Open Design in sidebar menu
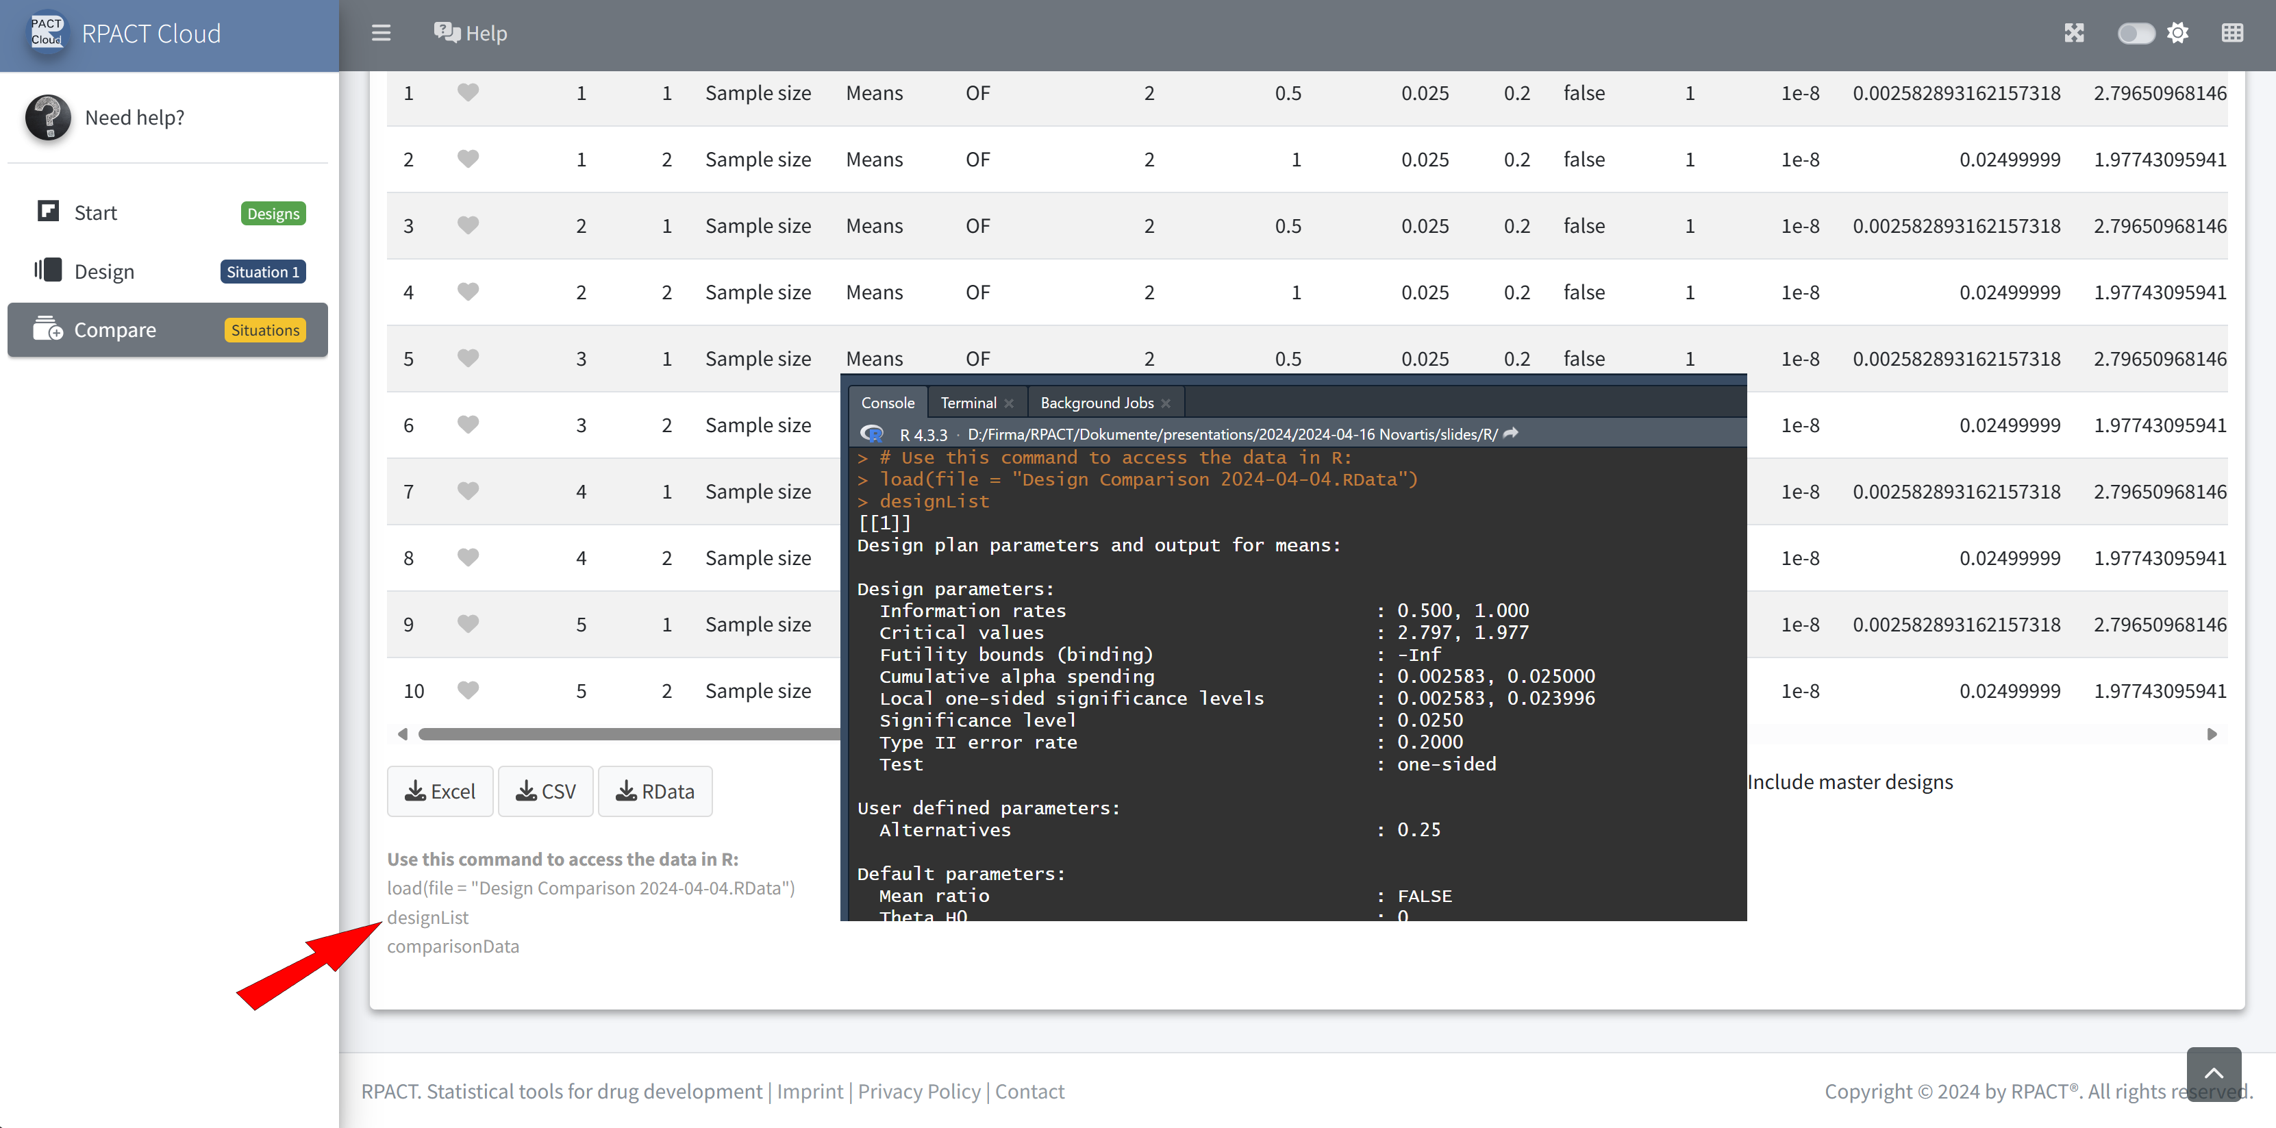 coord(104,271)
